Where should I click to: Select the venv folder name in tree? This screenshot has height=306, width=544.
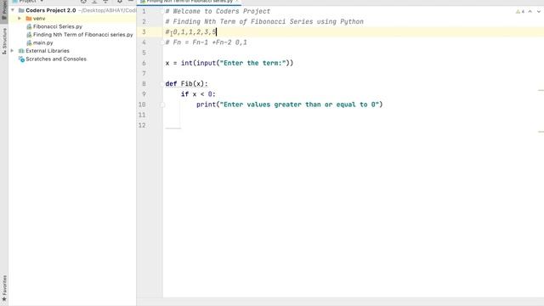[x=39, y=19]
